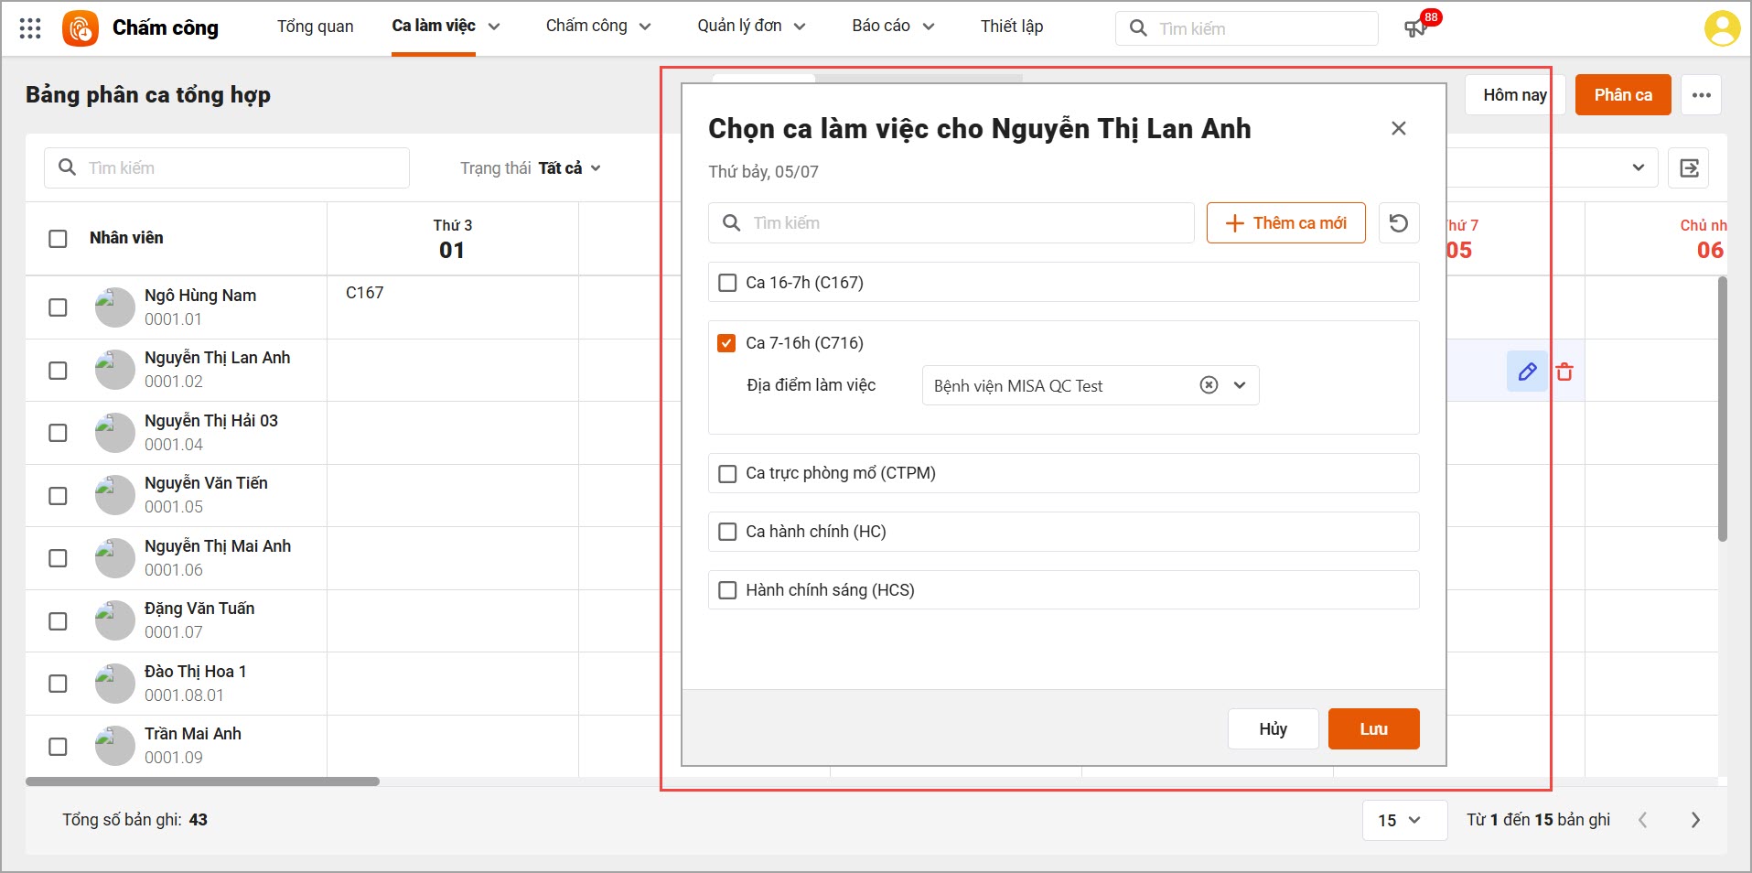Open the three-dot more options button

click(1701, 95)
